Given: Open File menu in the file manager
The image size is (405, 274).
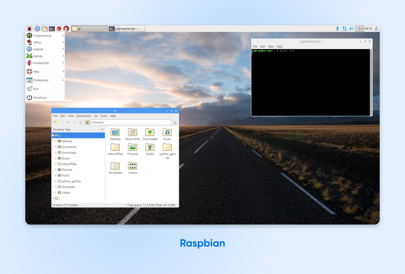Looking at the screenshot, I should coord(55,116).
